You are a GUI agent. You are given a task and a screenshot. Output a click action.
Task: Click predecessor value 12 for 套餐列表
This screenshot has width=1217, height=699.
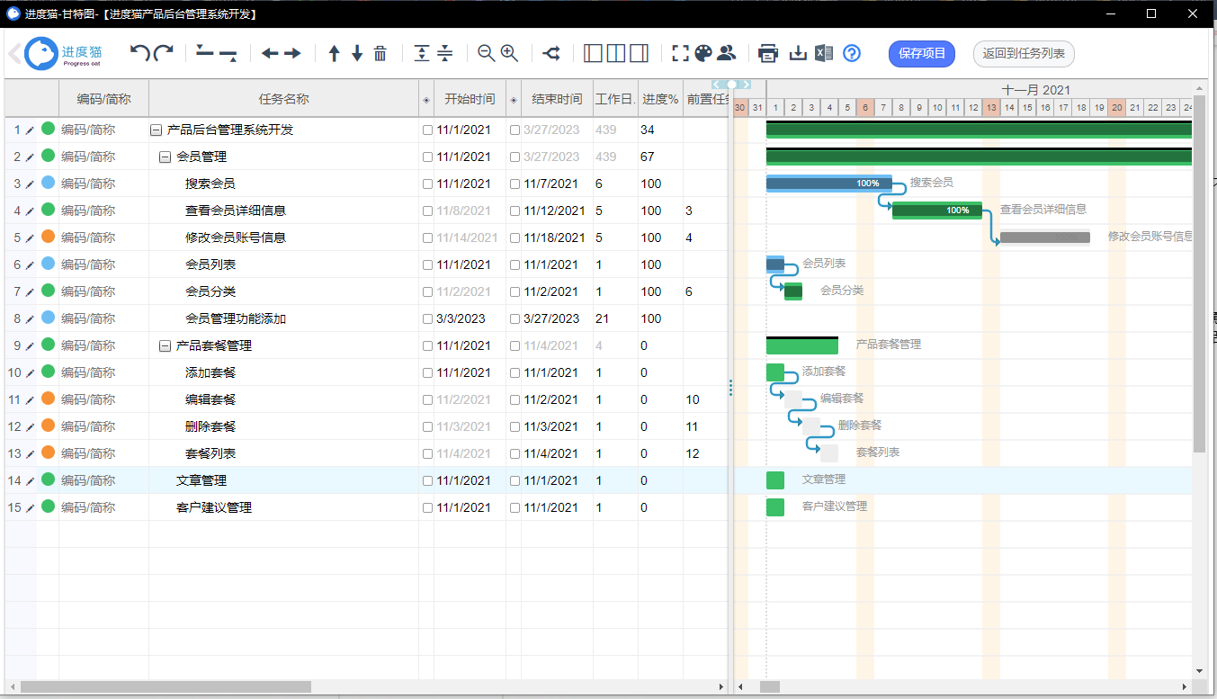[x=693, y=453]
